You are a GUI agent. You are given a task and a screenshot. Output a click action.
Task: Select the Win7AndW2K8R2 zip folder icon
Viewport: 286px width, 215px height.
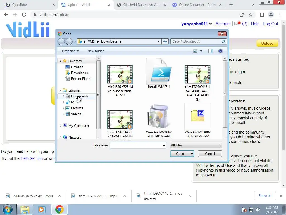coord(198,116)
